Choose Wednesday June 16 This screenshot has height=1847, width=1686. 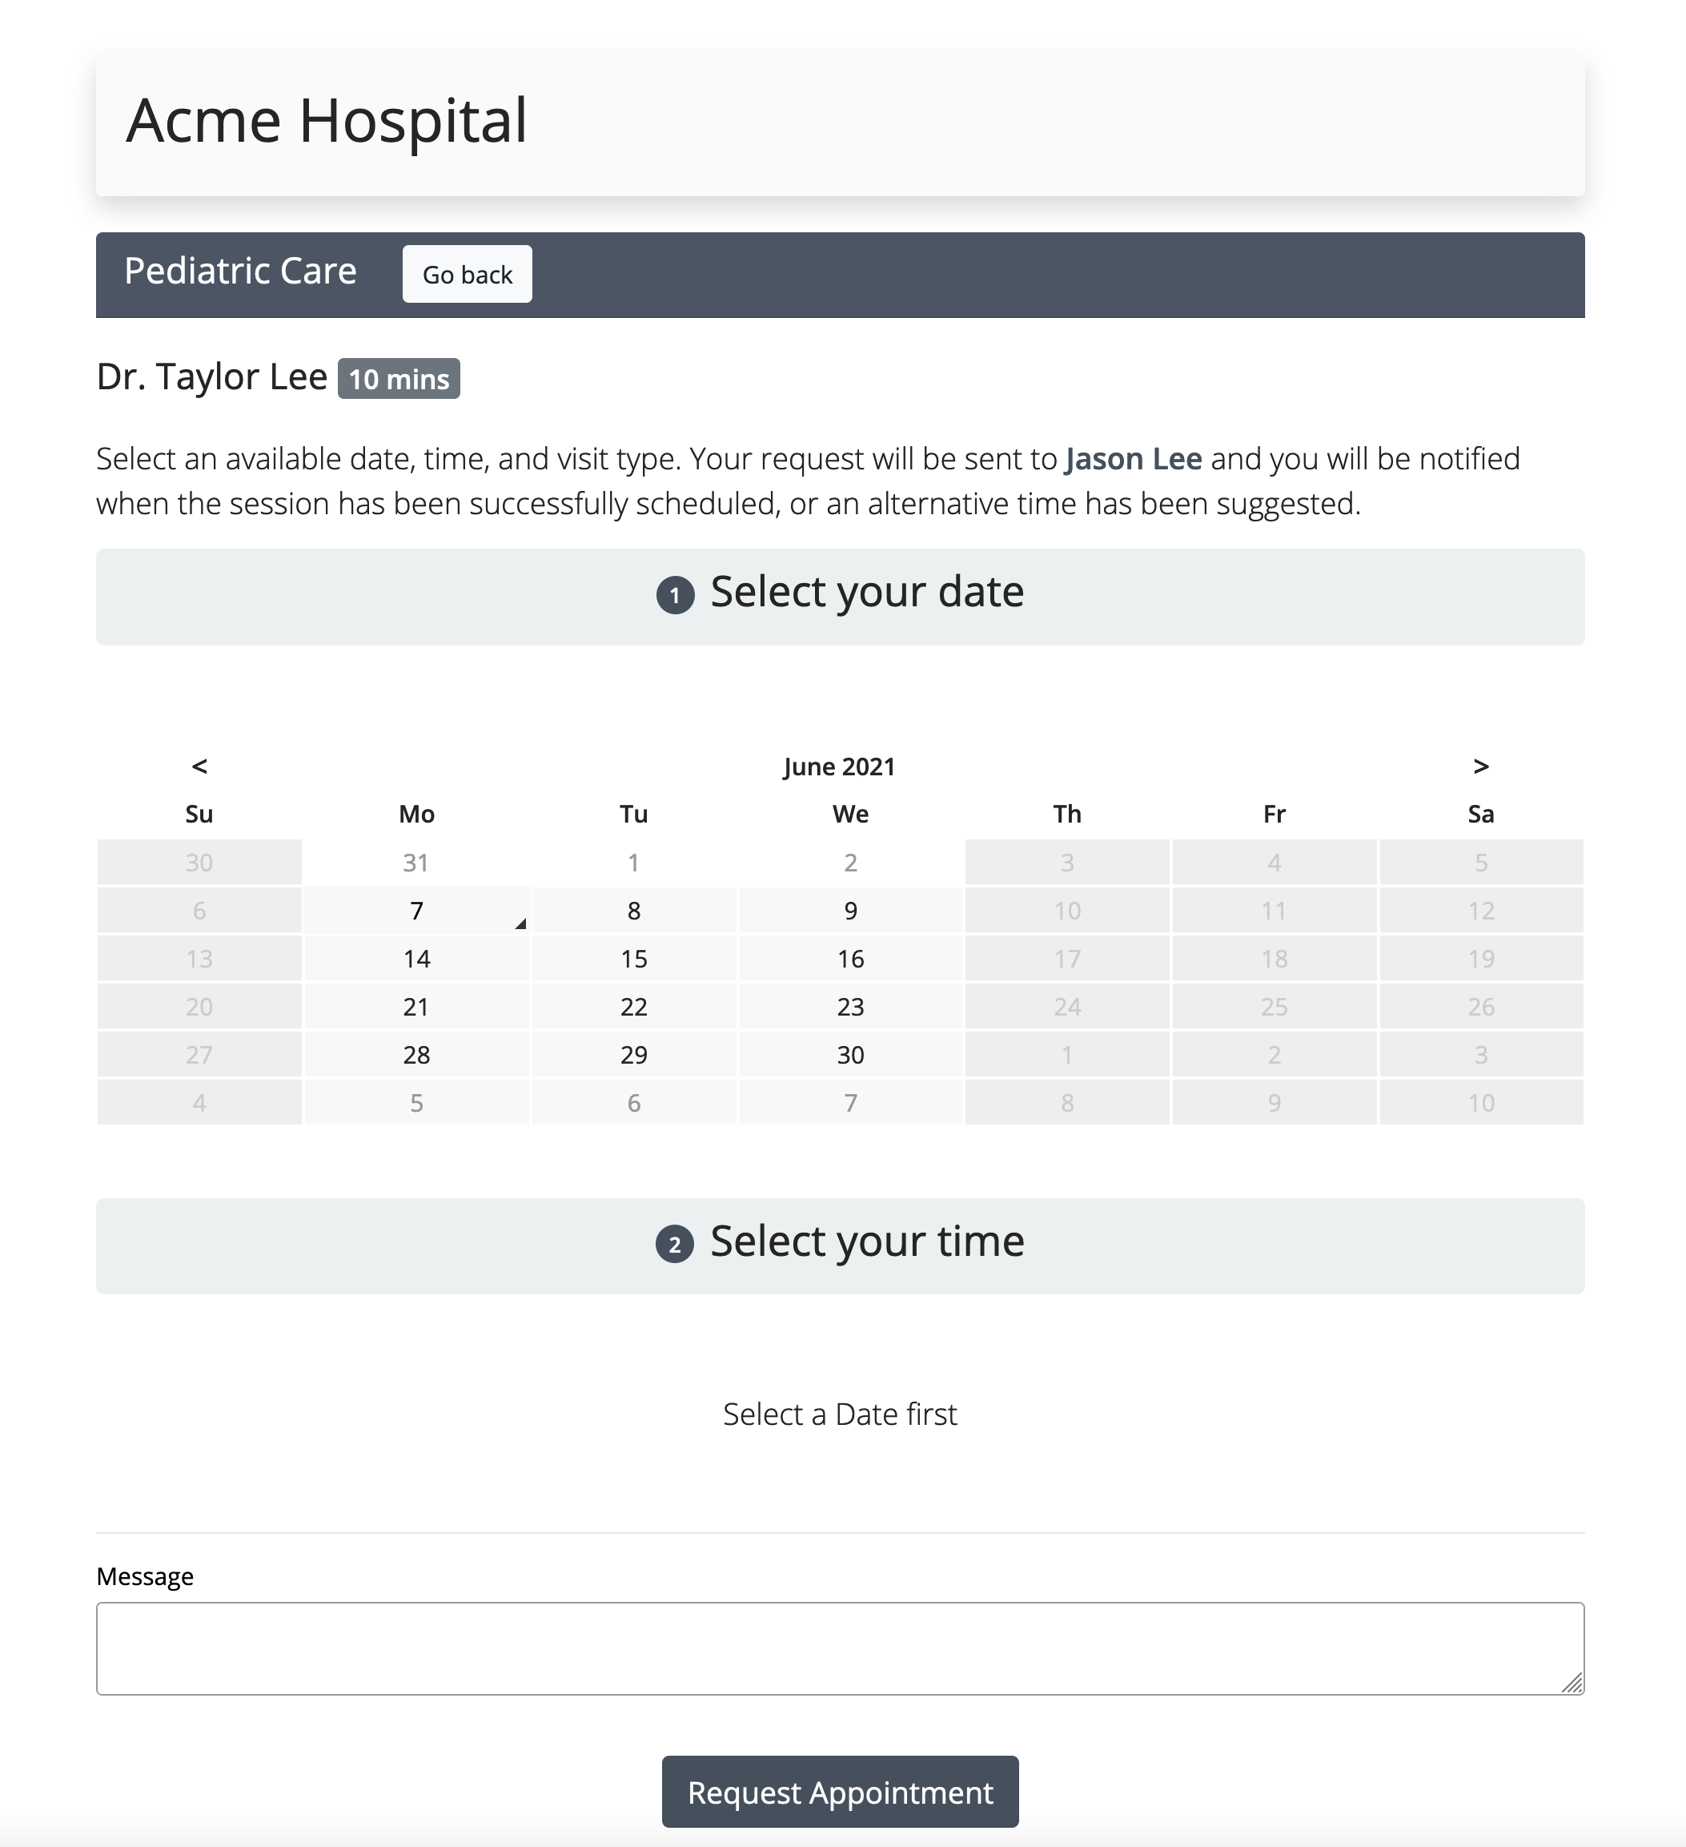point(850,958)
